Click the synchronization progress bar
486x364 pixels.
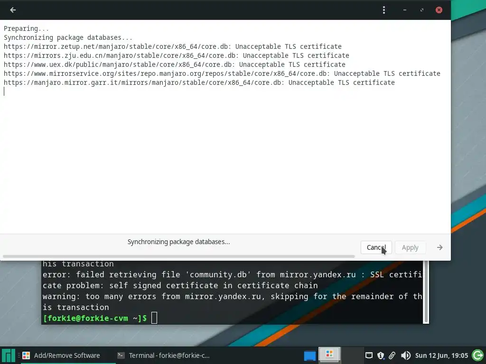pos(178,256)
